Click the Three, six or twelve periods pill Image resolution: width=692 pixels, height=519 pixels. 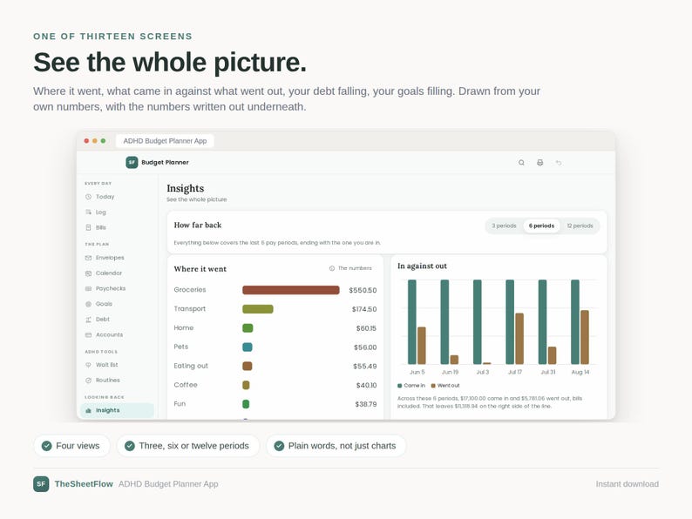tap(188, 446)
